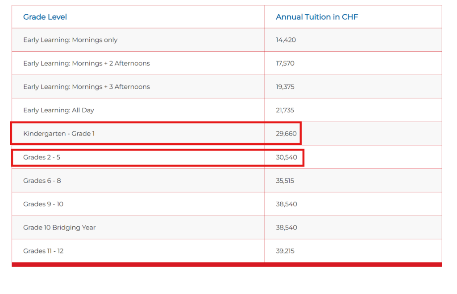Select "Early Learning: Mornings + 3 Afternoons" text
Image resolution: width=457 pixels, height=294 pixels.
[x=87, y=87]
